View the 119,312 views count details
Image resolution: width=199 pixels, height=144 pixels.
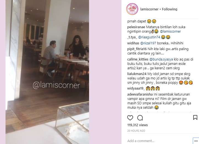pos(137,125)
